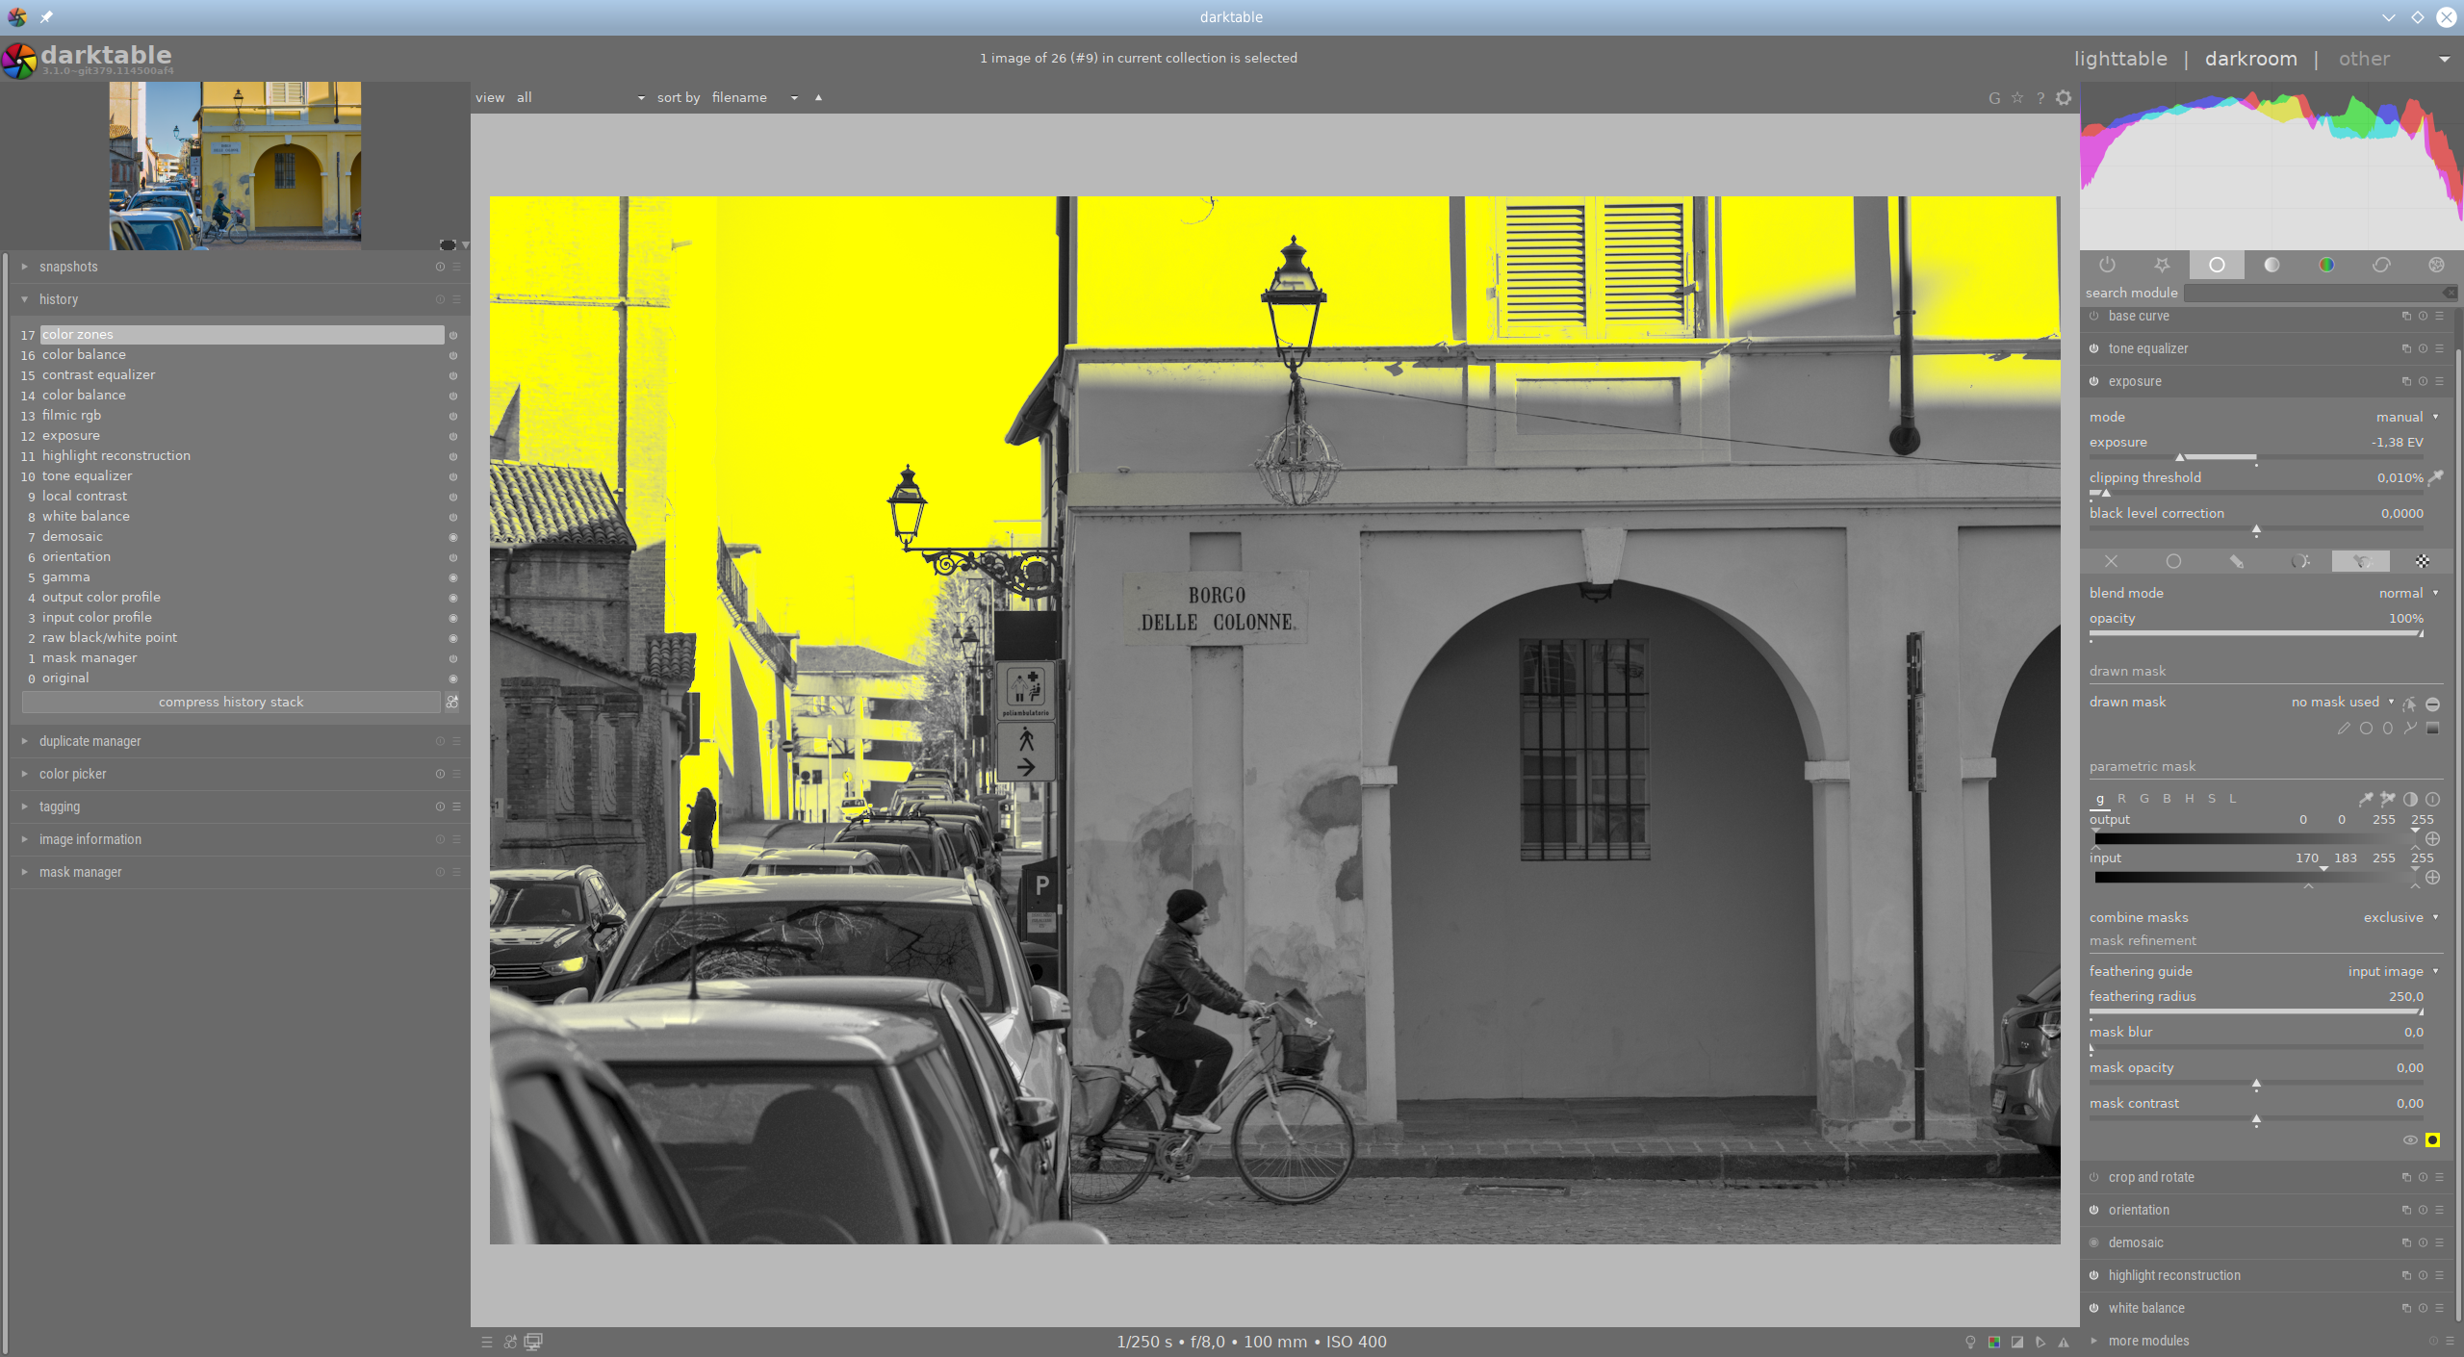Toggle yellow mask display indicator
This screenshot has height=1357, width=2464.
pyautogui.click(x=2432, y=1140)
